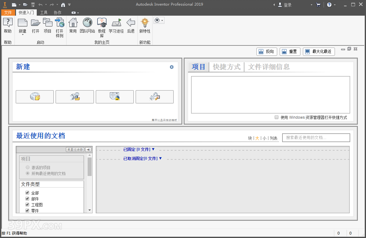Uncheck the 零件 file type checkbox
The width and height of the screenshot is (366, 238).
(x=27, y=210)
